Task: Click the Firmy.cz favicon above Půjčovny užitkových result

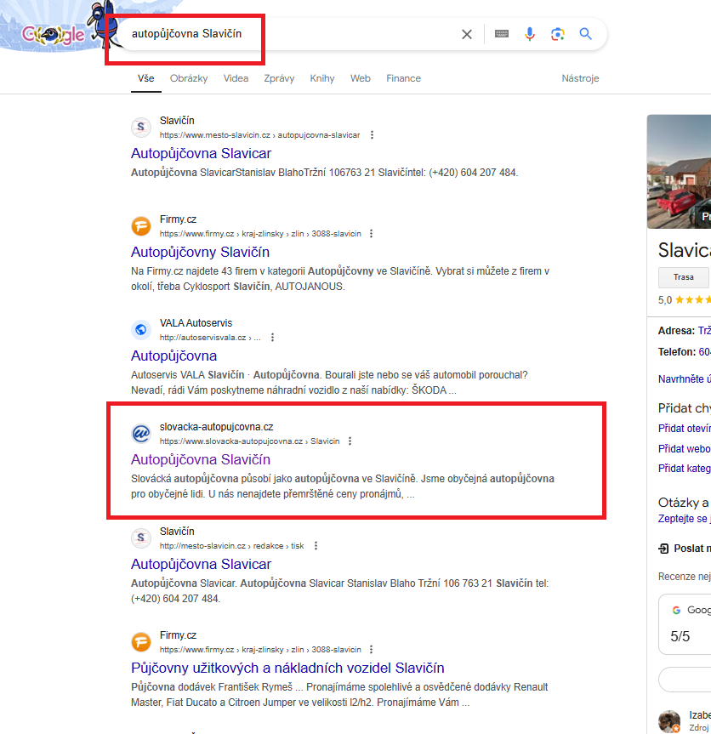Action: [141, 642]
